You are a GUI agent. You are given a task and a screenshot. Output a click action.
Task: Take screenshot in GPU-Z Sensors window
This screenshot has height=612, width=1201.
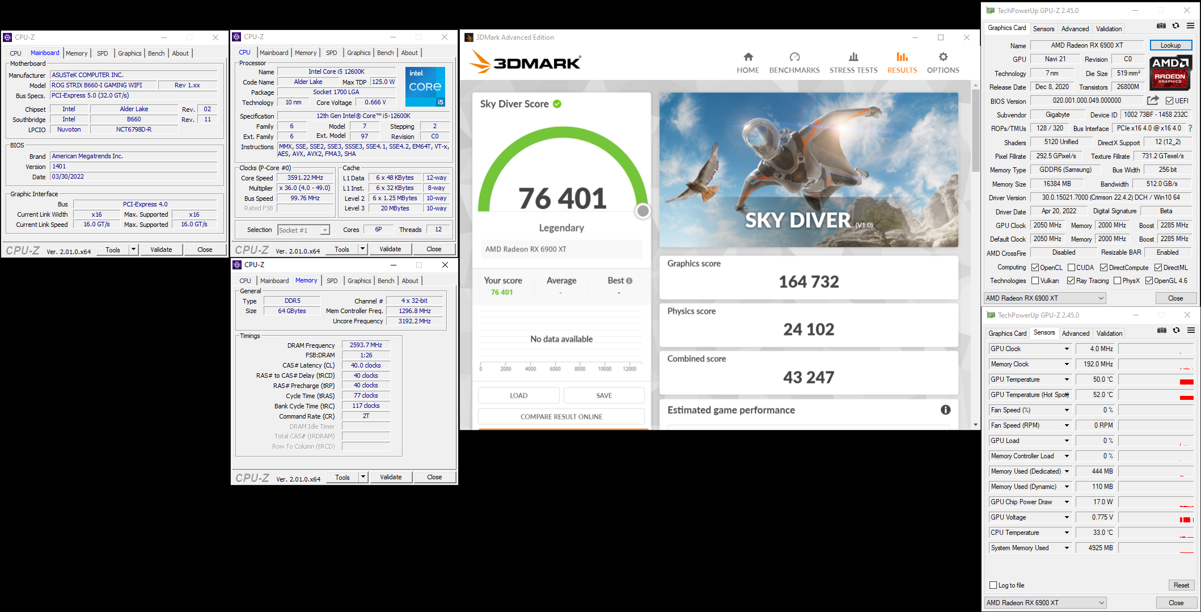tap(1162, 331)
